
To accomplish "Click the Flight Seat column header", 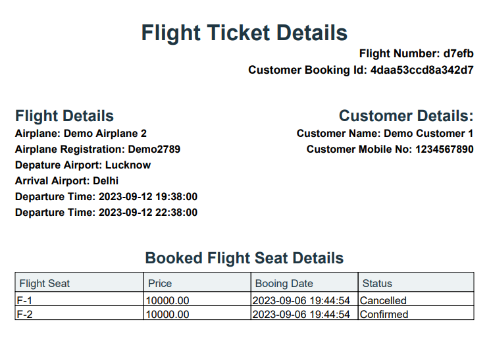I will point(80,283).
